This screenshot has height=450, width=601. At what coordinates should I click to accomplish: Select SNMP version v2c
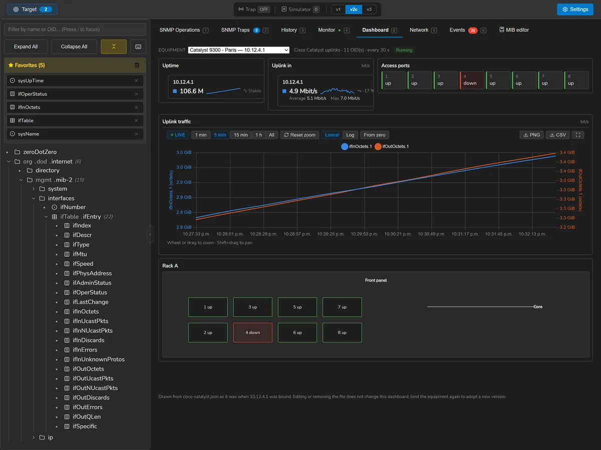point(354,9)
